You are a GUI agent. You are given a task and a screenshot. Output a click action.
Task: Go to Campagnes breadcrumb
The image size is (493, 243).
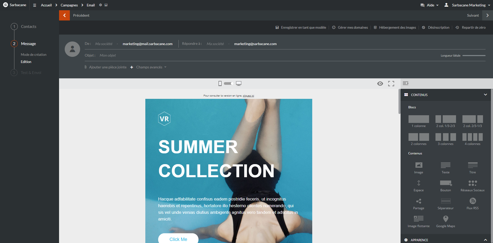(69, 5)
